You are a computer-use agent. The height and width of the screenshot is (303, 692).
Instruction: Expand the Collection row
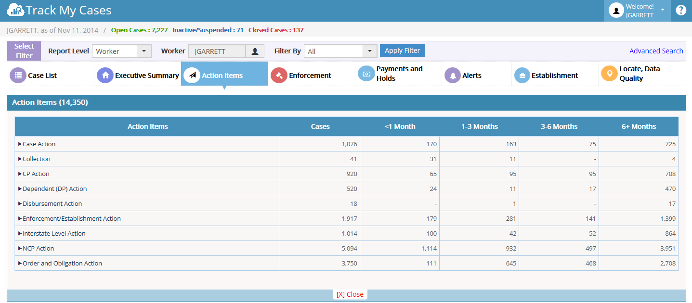pos(20,159)
